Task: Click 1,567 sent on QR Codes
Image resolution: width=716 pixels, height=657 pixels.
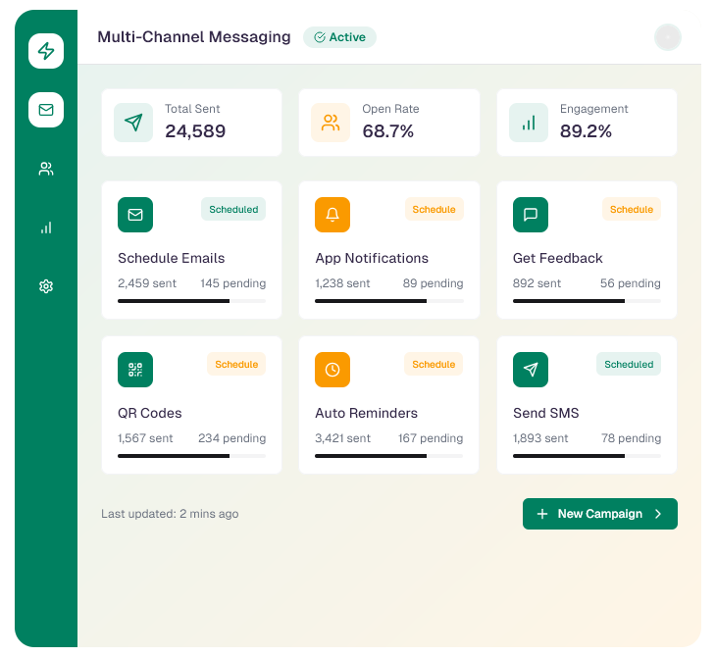Action: [x=145, y=438]
